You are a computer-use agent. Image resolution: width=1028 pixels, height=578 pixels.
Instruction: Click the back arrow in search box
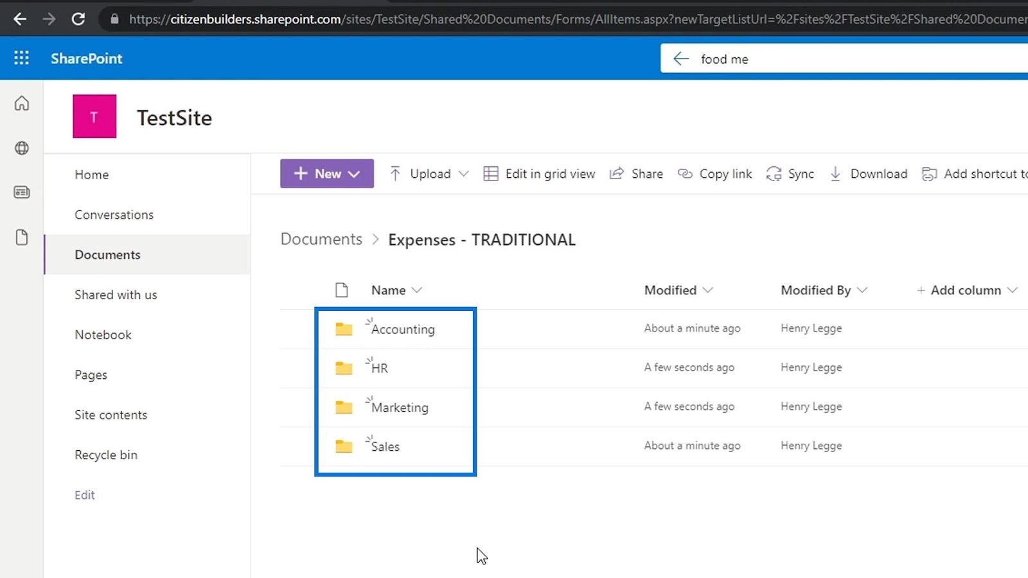pyautogui.click(x=680, y=59)
